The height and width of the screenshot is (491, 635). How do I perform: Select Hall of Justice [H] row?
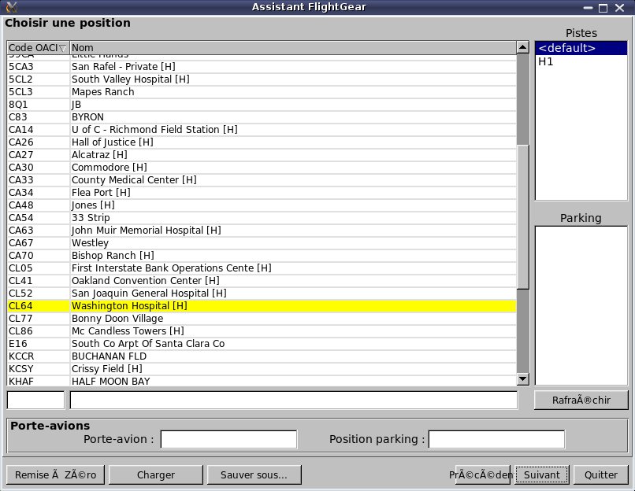[x=262, y=142]
